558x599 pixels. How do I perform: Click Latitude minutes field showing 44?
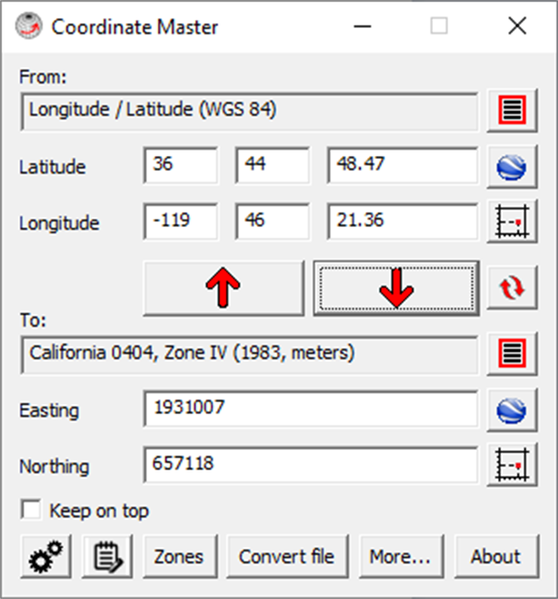click(273, 165)
